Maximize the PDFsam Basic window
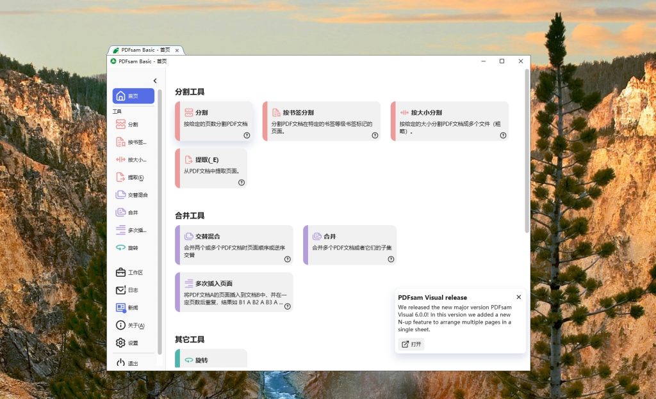This screenshot has height=399, width=656. (502, 61)
